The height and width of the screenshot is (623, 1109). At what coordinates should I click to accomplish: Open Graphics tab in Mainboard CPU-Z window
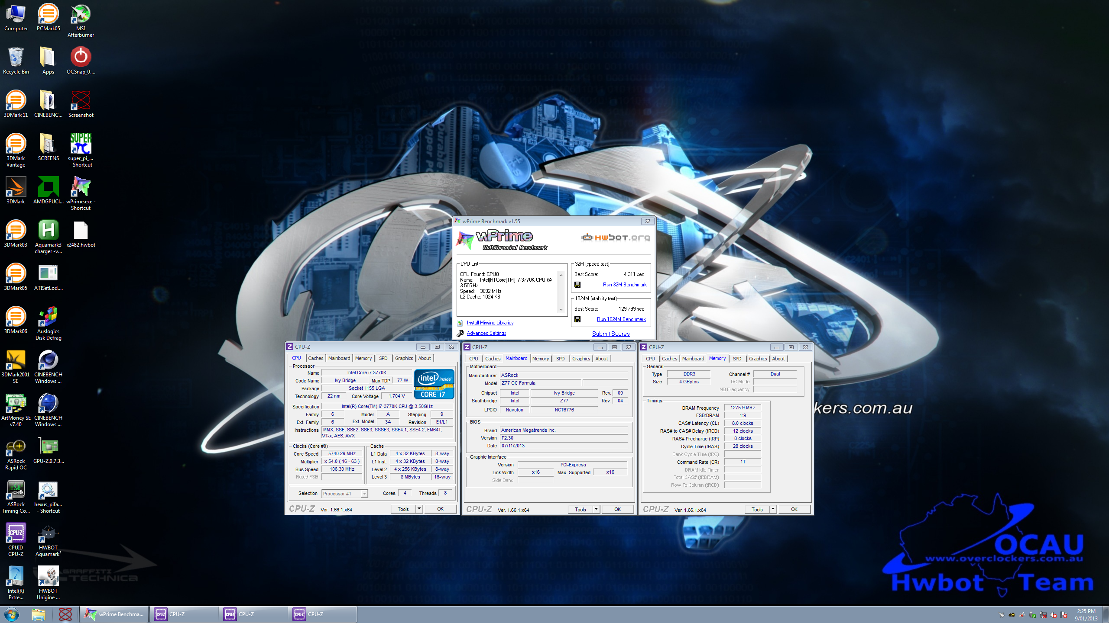[581, 359]
